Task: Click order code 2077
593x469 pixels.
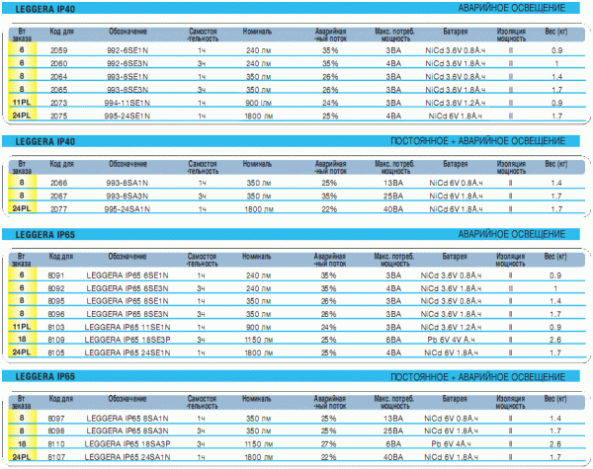Action: pyautogui.click(x=58, y=209)
